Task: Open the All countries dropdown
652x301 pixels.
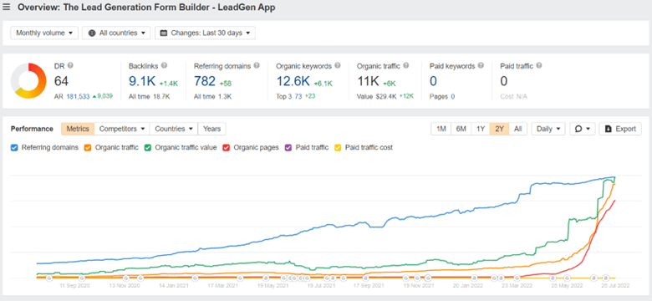Action: (x=116, y=33)
